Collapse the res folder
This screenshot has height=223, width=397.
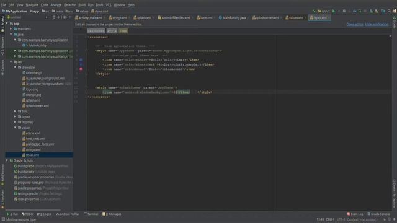11,62
